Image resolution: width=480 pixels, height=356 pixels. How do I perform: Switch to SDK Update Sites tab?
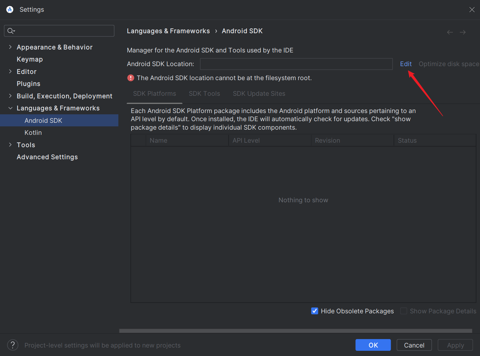[259, 94]
